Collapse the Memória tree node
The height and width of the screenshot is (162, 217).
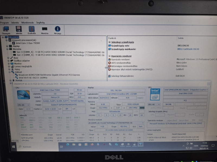(7, 49)
